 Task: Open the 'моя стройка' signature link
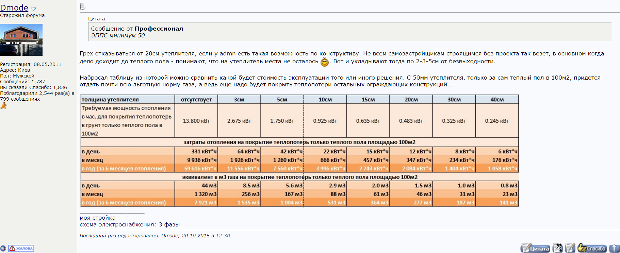[98, 218]
